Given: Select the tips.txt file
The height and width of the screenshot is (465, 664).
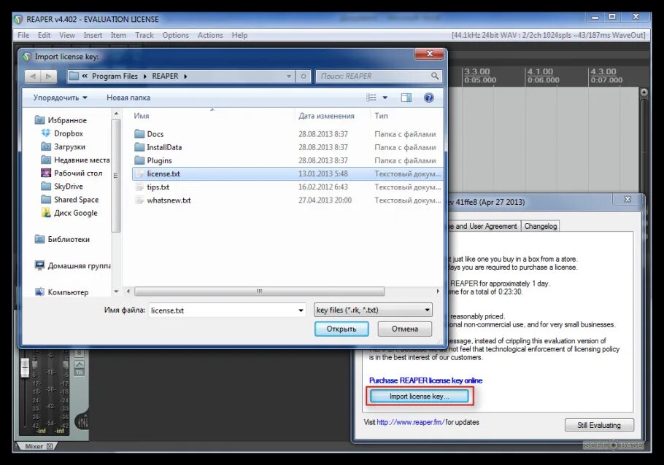Looking at the screenshot, I should click(158, 187).
